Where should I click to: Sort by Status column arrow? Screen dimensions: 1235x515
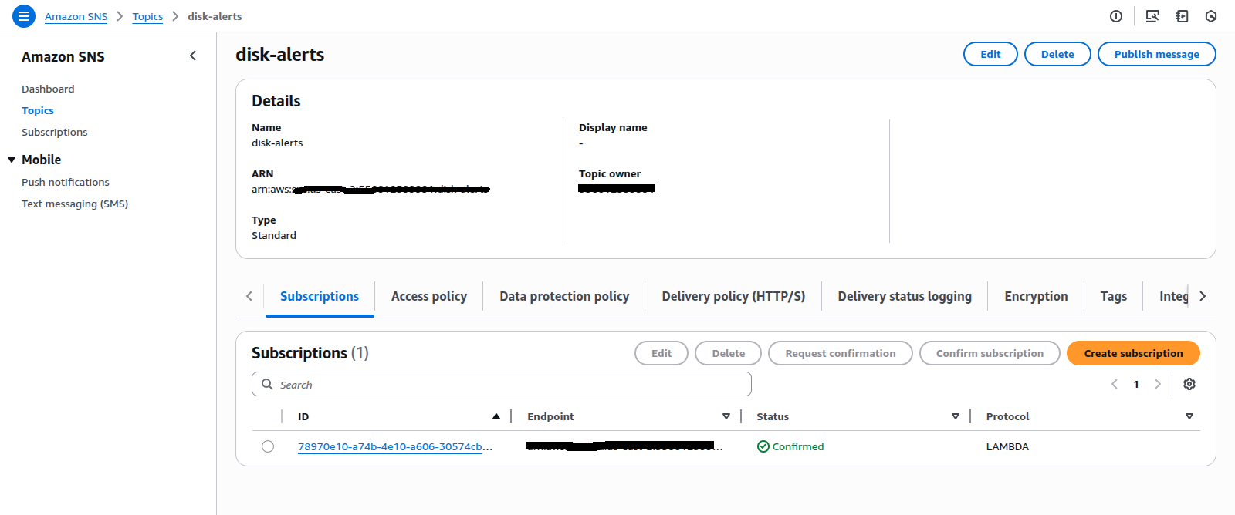click(956, 416)
